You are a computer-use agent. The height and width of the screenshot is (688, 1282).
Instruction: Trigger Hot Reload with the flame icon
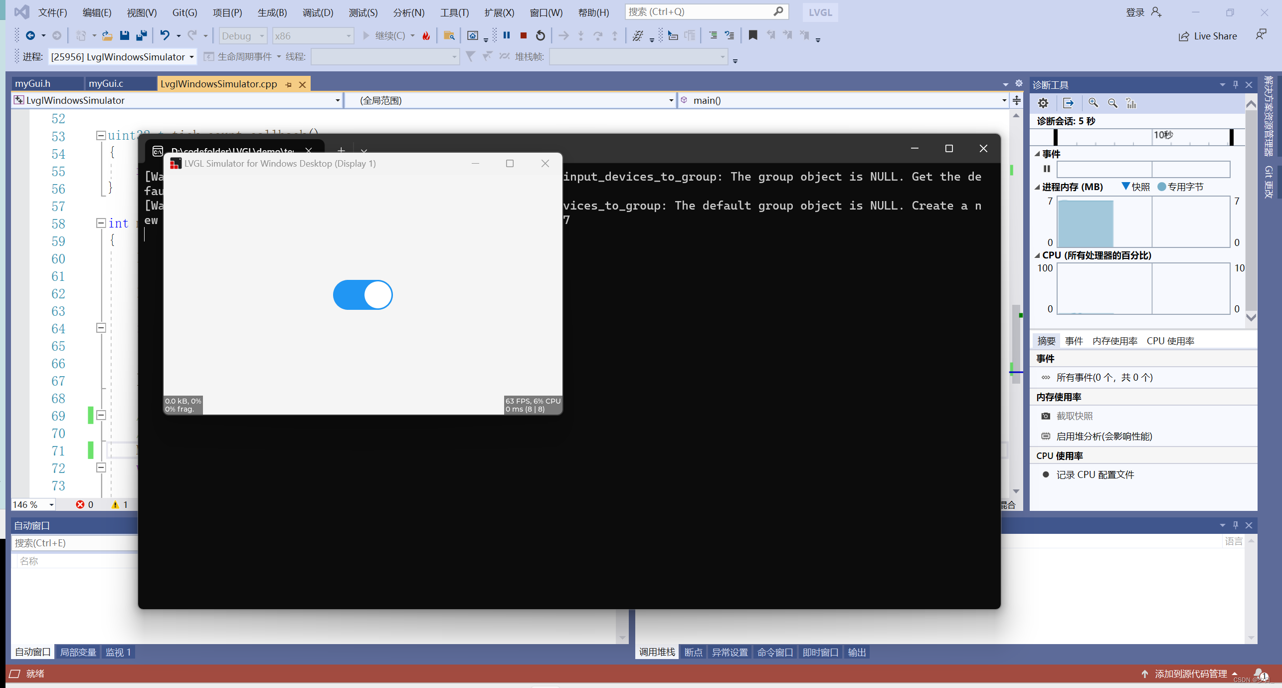pyautogui.click(x=426, y=35)
